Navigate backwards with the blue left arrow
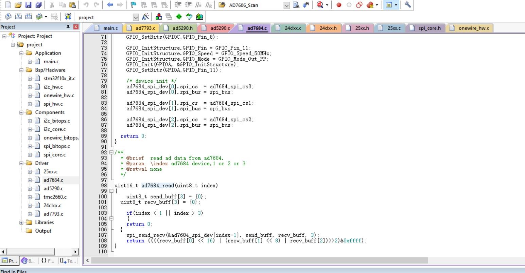Image resolution: width=525 pixels, height=273 pixels. pyautogui.click(x=110, y=5)
